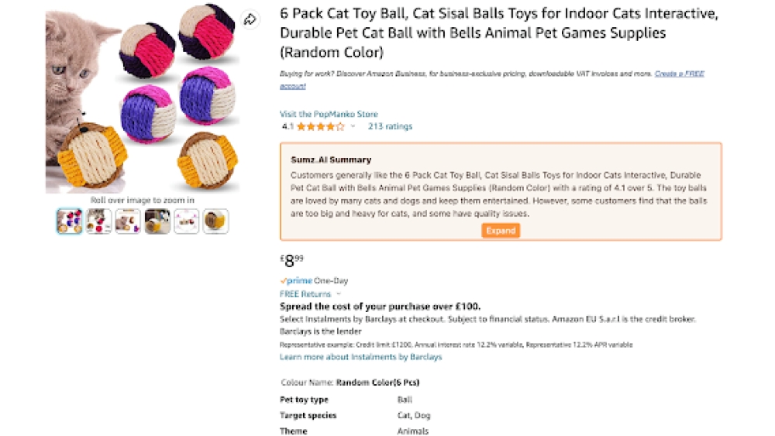Select the second thumbnail with cat and balls
This screenshot has width=775, height=436.
pyautogui.click(x=99, y=221)
